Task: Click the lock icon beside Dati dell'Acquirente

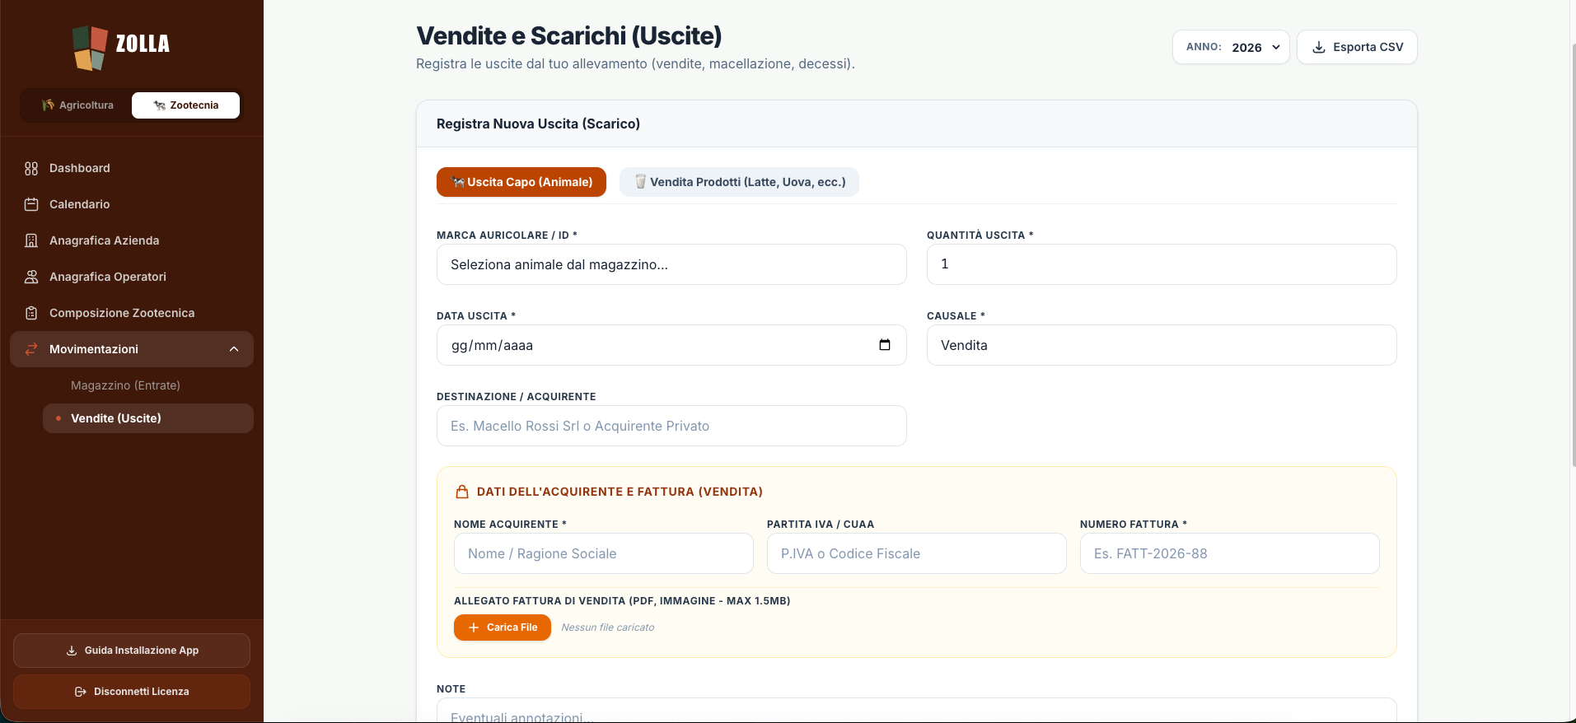Action: pos(462,492)
